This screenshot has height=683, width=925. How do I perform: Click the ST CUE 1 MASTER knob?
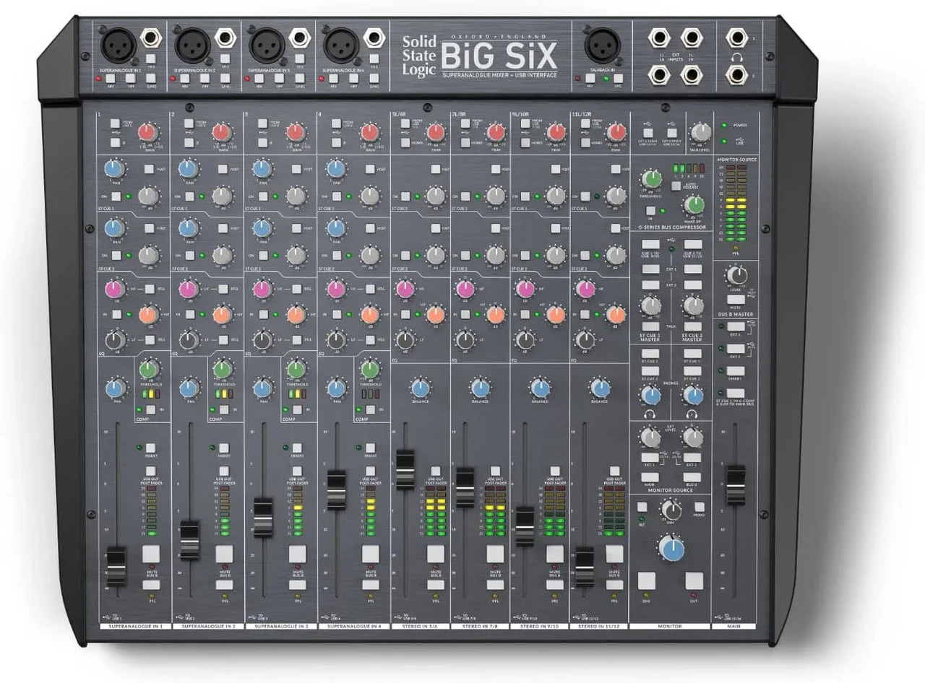651,306
